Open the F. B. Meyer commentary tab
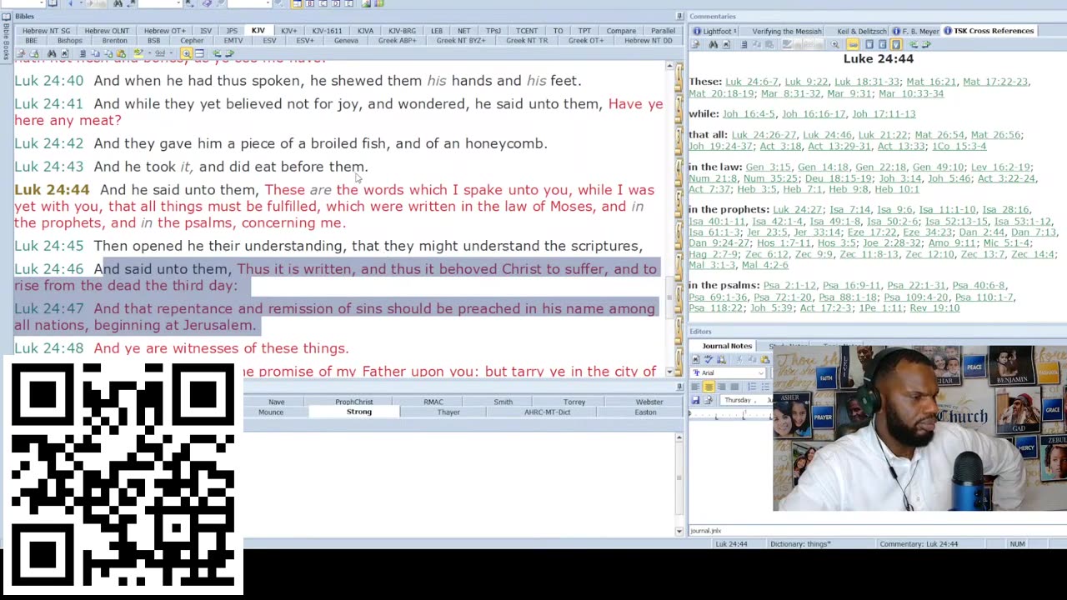The image size is (1067, 600). coord(916,31)
